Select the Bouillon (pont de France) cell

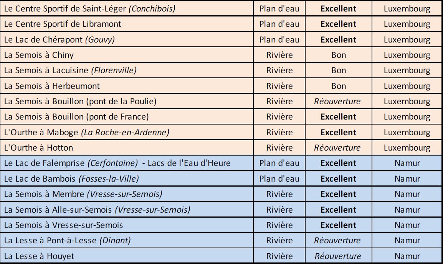(x=76, y=117)
